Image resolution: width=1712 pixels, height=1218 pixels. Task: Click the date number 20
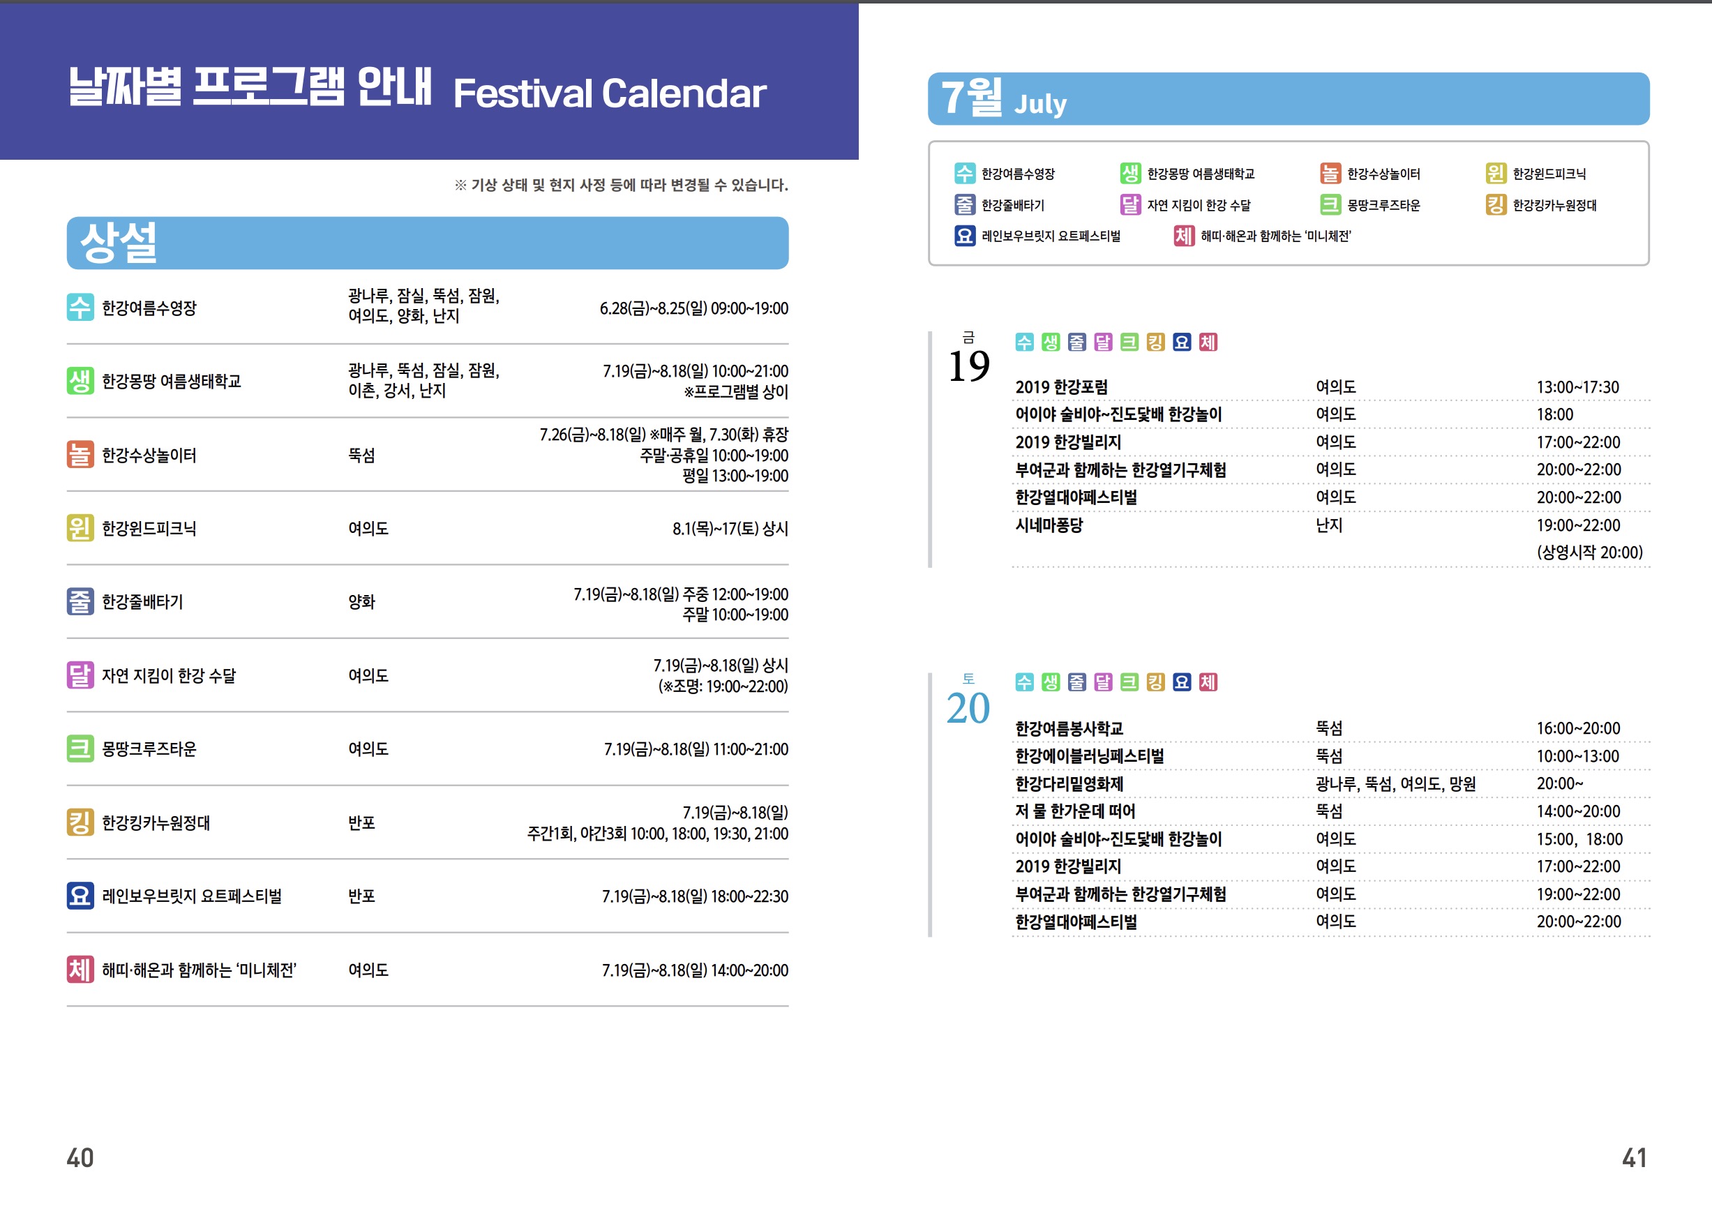[968, 708]
